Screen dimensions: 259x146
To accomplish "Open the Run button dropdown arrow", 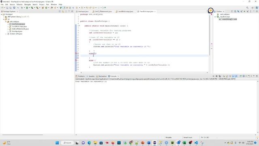I will click(x=29, y=8).
